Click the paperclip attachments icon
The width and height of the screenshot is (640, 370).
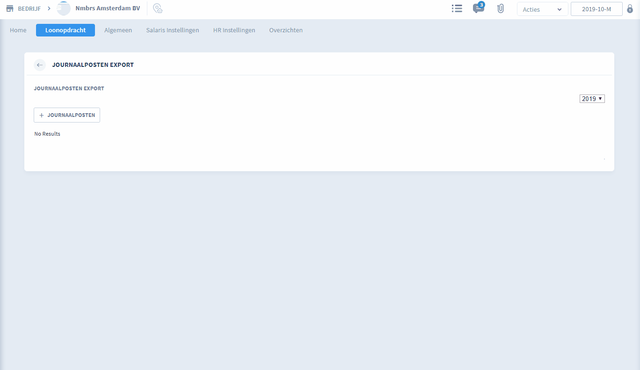coord(500,8)
